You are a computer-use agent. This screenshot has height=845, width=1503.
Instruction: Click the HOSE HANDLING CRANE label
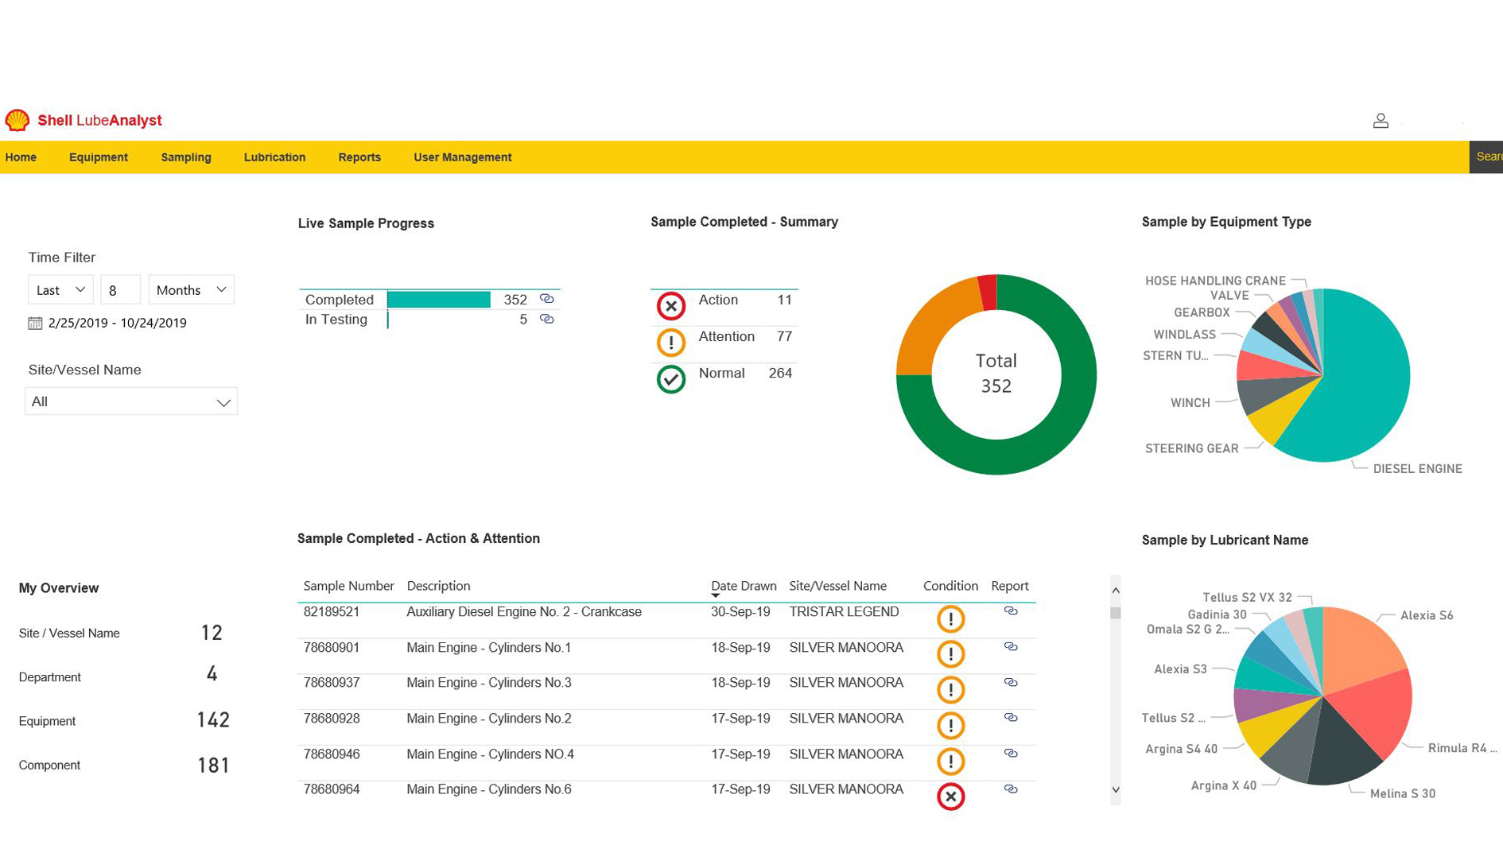tap(1215, 281)
